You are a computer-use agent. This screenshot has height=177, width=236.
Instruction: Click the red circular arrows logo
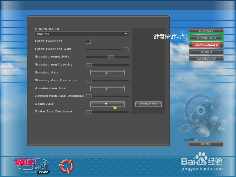click(x=66, y=166)
